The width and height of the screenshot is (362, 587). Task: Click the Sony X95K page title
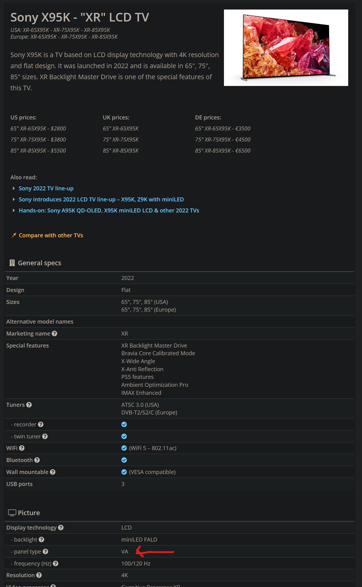point(80,17)
